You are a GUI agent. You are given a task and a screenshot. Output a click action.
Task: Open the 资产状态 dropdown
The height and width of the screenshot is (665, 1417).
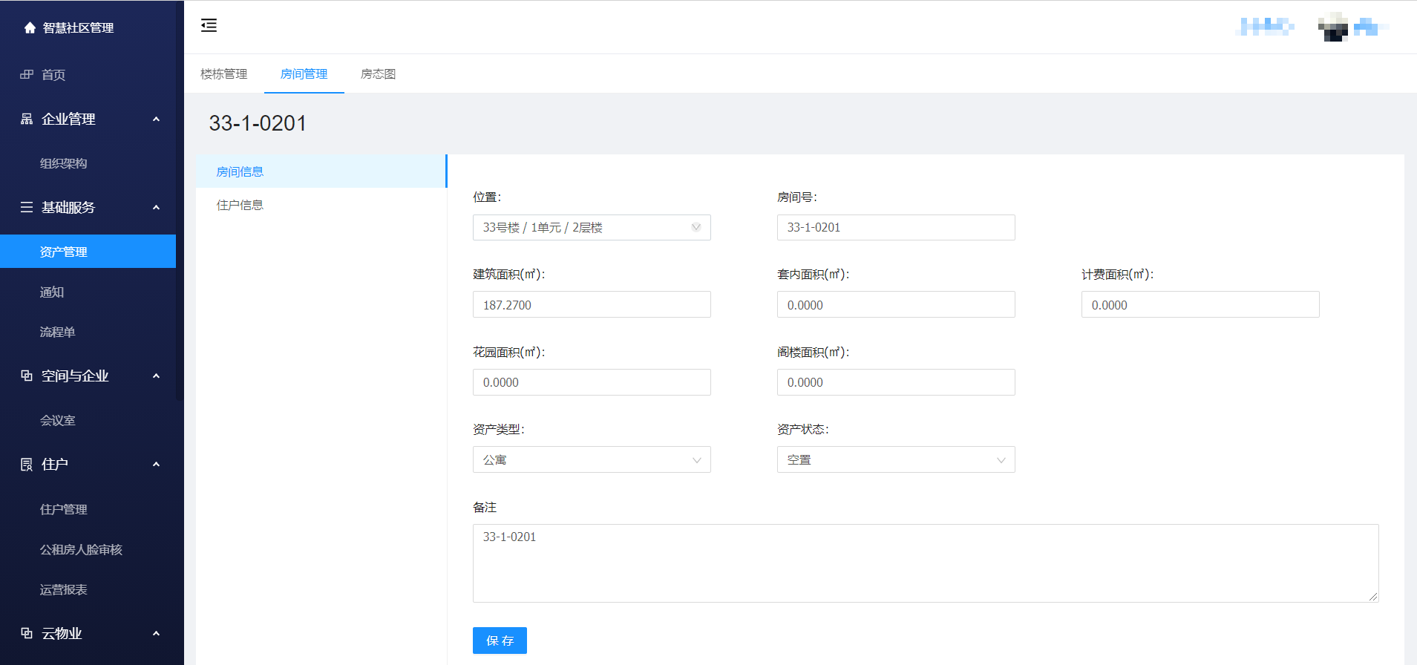(895, 459)
